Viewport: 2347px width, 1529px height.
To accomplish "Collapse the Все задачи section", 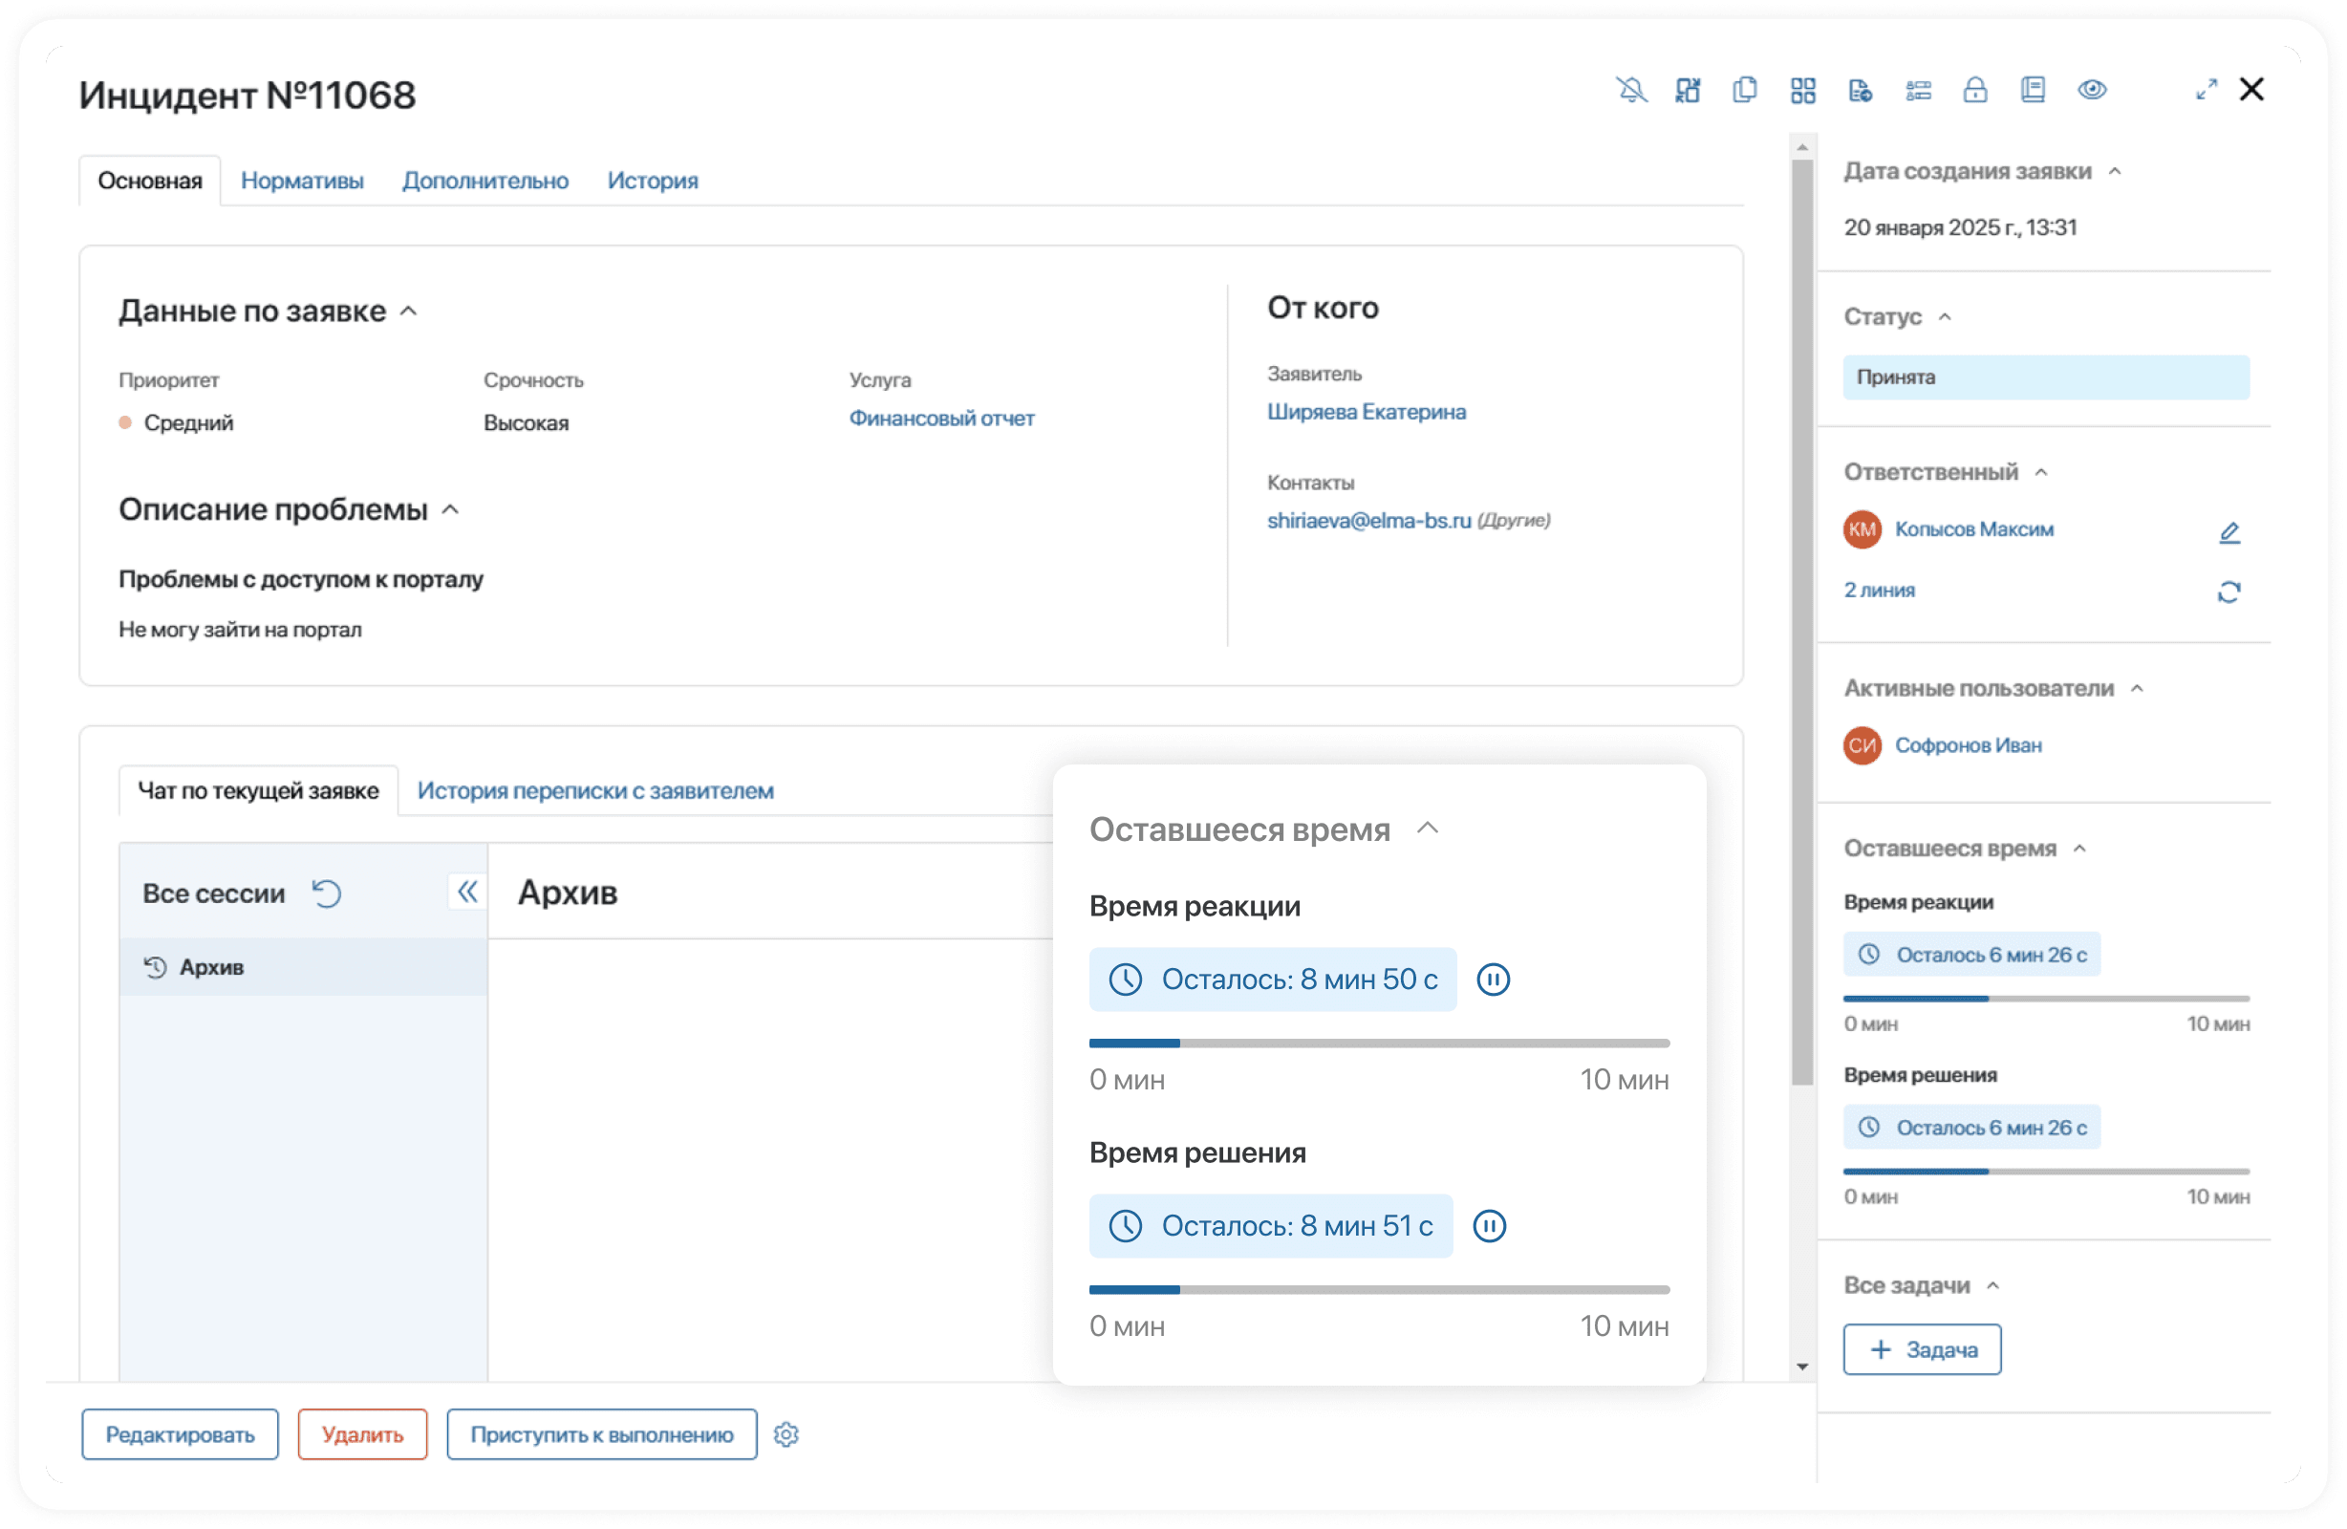I will tap(1993, 1286).
